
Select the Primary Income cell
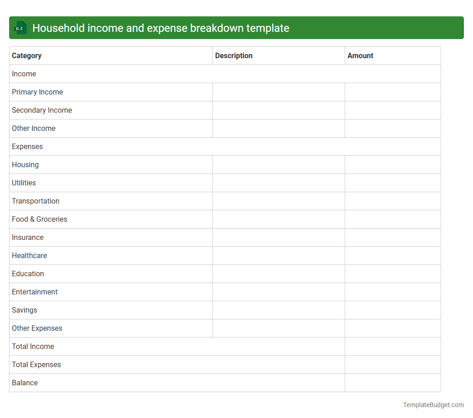[x=37, y=92]
